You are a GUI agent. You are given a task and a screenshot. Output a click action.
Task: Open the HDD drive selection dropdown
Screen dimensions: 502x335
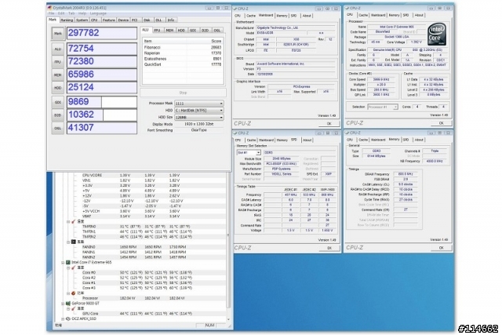tap(198, 110)
